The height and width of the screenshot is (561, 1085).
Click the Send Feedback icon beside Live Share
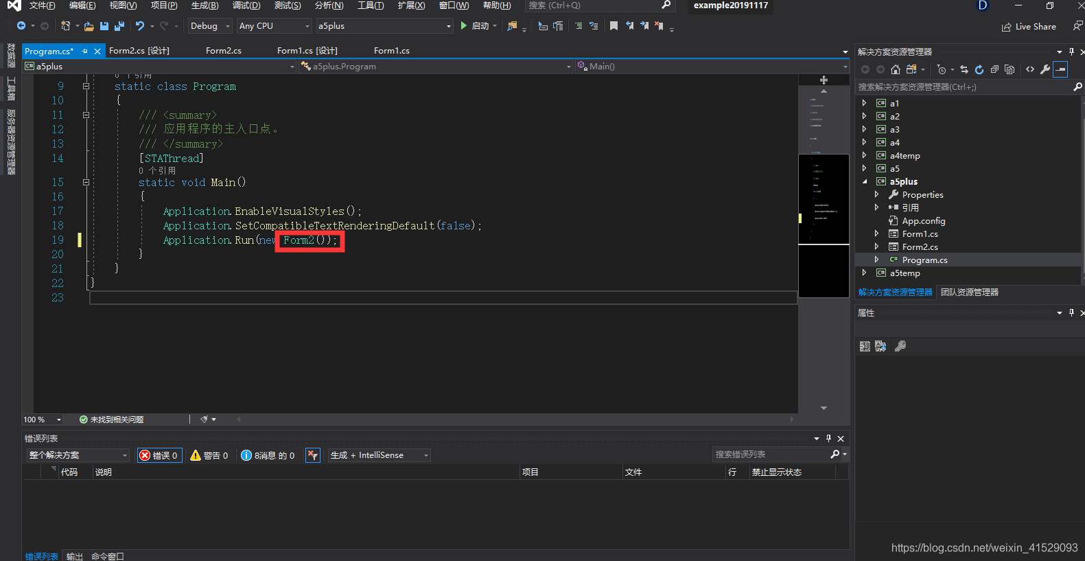pyautogui.click(x=1077, y=26)
